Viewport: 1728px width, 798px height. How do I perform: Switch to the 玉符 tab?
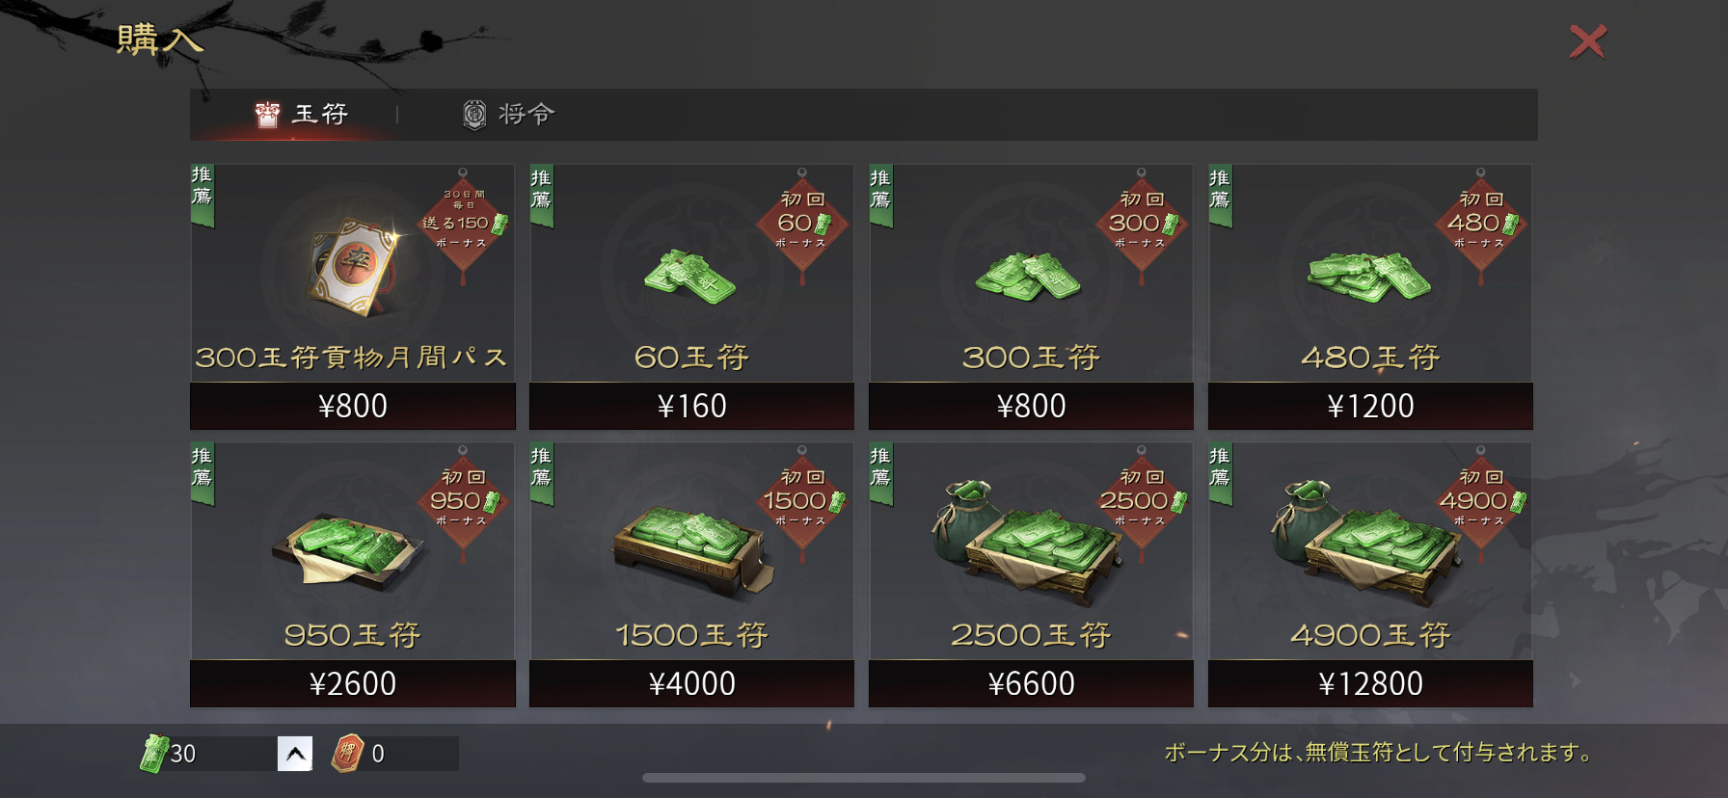click(x=301, y=115)
